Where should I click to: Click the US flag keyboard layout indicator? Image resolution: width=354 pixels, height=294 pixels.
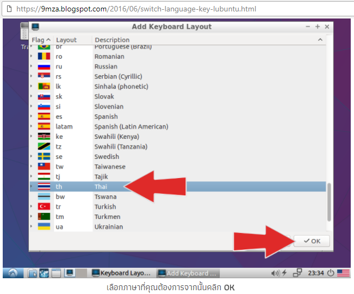[x=343, y=273]
